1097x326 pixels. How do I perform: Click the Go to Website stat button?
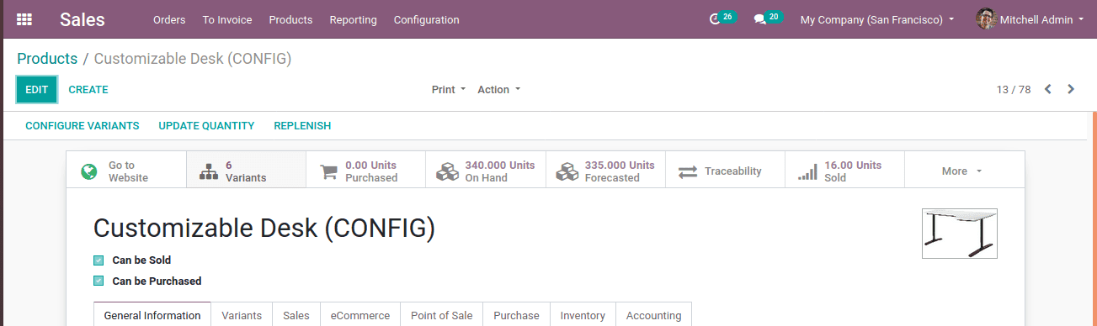click(126, 171)
